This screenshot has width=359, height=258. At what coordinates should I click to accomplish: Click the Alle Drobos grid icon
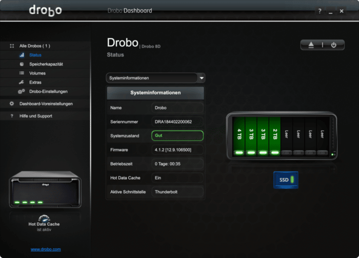pos(12,46)
